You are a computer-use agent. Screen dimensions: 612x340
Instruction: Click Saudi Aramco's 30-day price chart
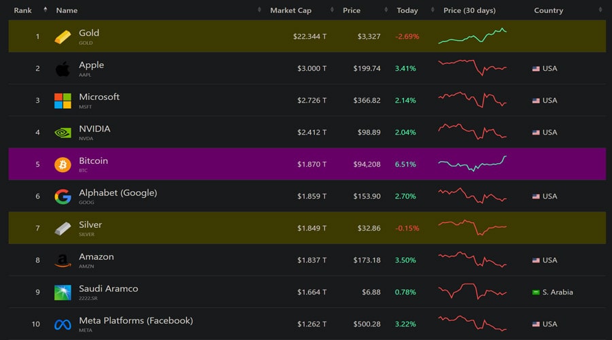pyautogui.click(x=473, y=292)
